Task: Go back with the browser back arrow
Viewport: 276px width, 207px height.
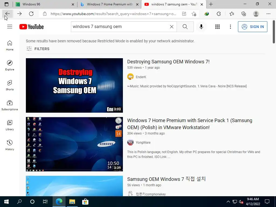Action: 7,14
